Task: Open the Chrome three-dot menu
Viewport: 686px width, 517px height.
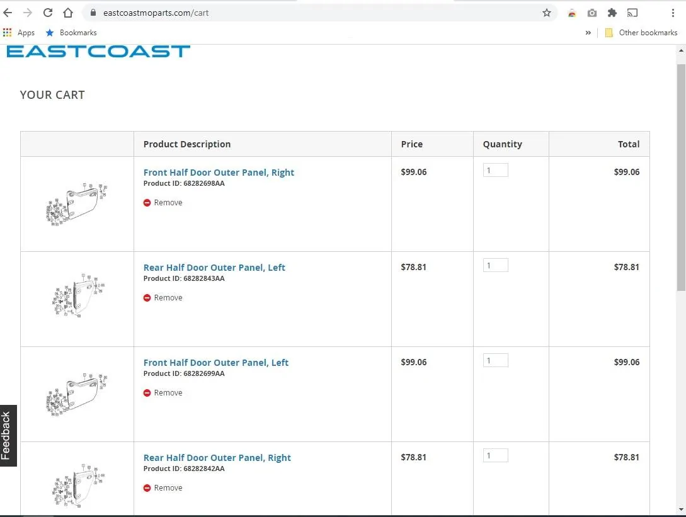Action: tap(673, 13)
